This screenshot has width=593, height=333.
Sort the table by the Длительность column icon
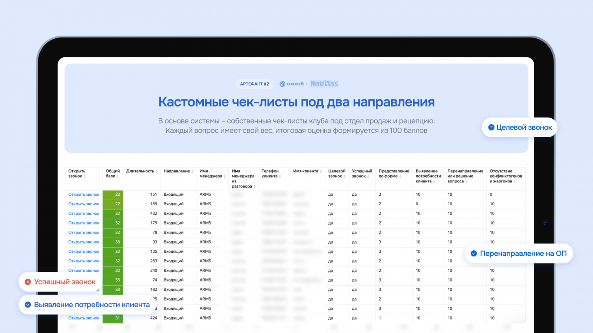click(x=156, y=172)
